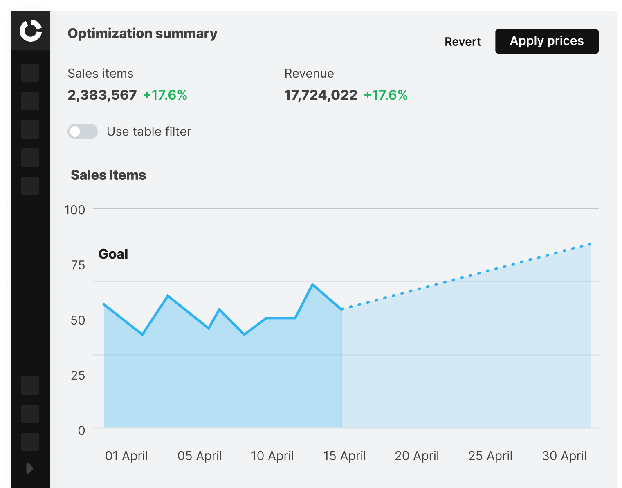Select the first square sidebar icon below logo
This screenshot has height=488, width=622.
(30, 73)
